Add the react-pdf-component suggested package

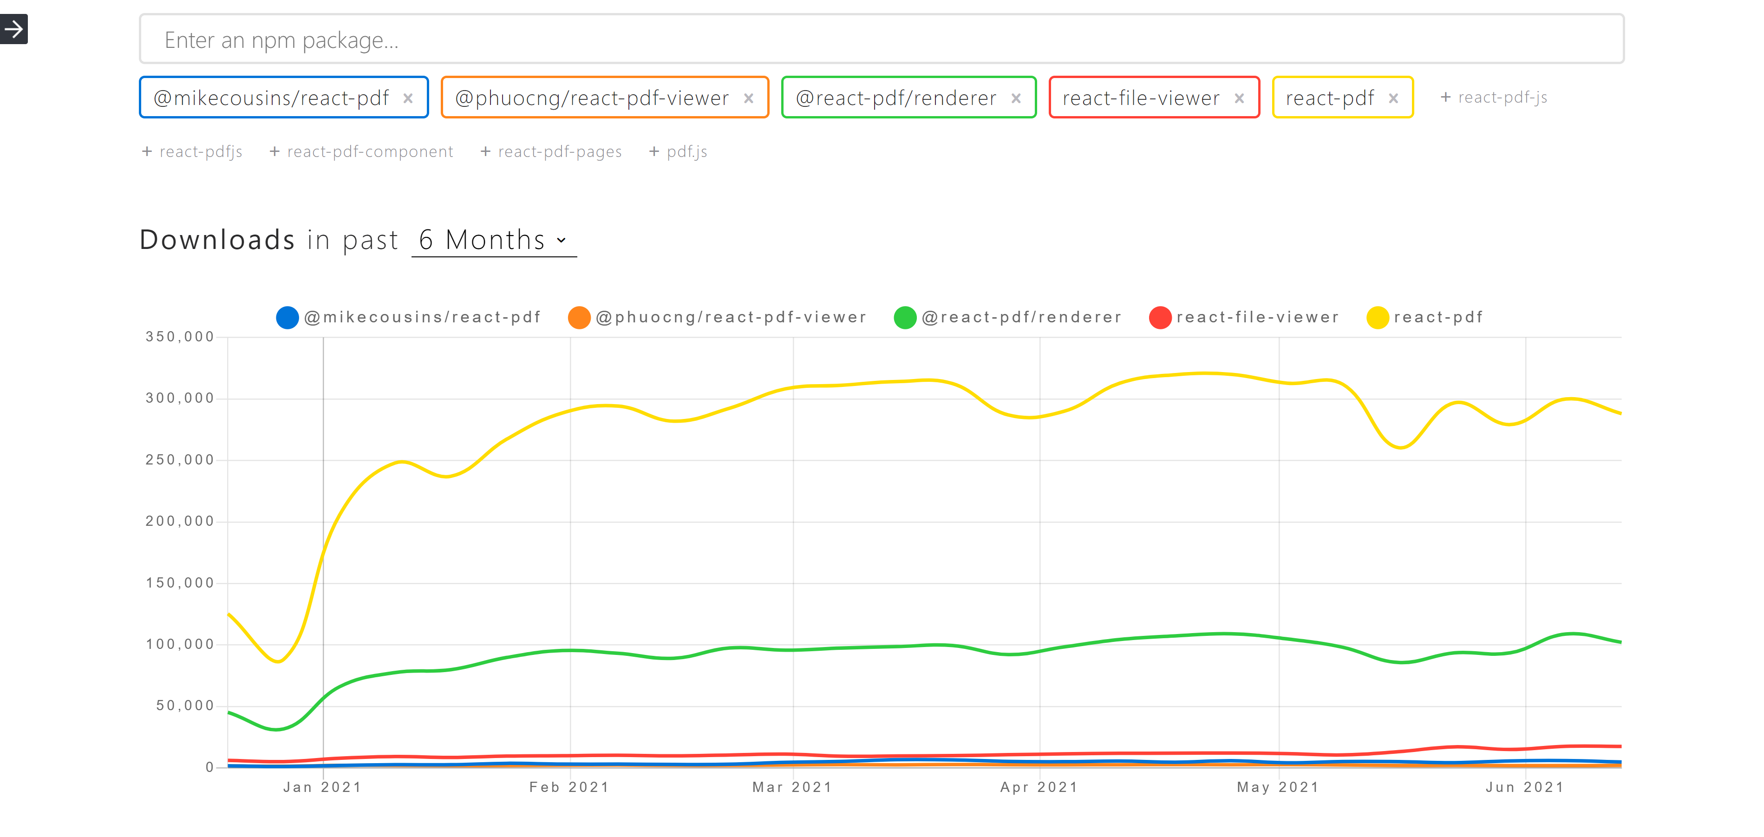(361, 151)
